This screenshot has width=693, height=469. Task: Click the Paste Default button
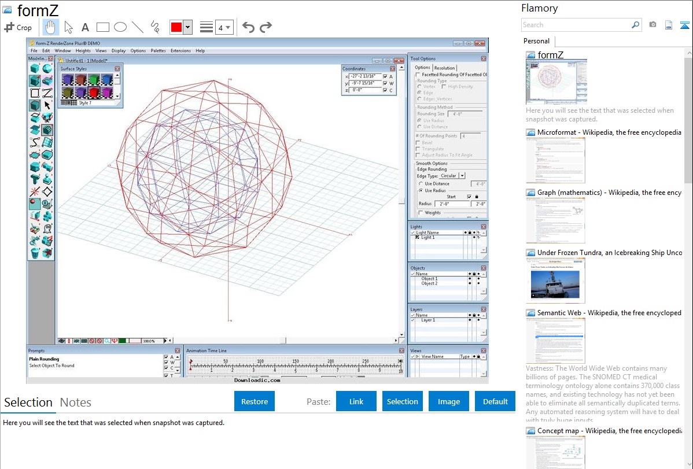495,401
